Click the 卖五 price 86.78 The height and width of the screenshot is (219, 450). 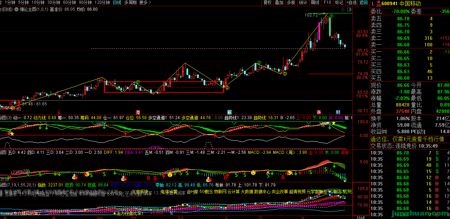(403, 19)
